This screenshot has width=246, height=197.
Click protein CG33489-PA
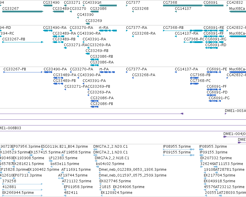tap(65, 75)
